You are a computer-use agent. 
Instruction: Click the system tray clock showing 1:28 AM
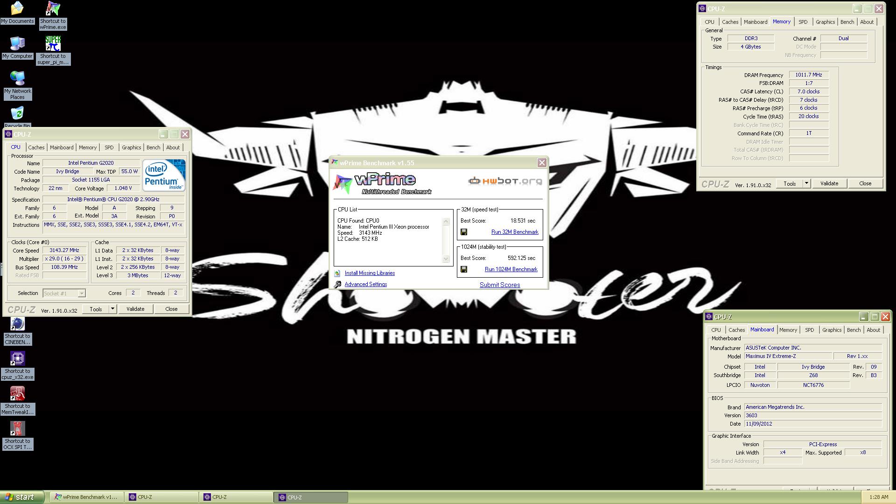879,497
